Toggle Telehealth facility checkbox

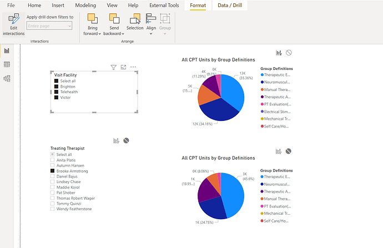point(56,92)
